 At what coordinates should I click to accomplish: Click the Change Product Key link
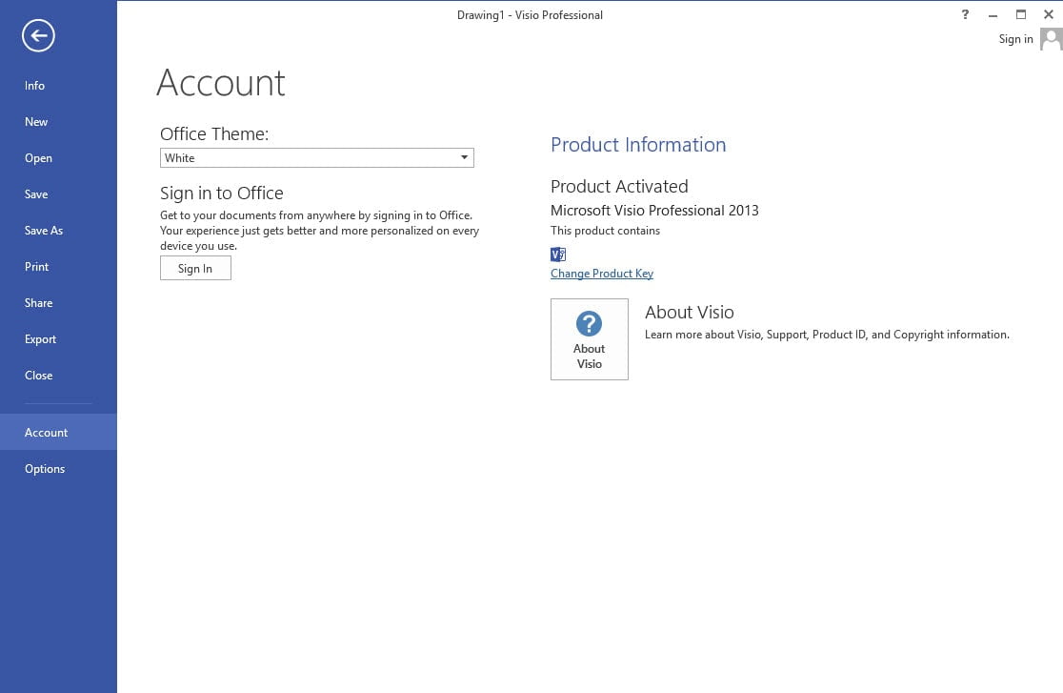(601, 274)
